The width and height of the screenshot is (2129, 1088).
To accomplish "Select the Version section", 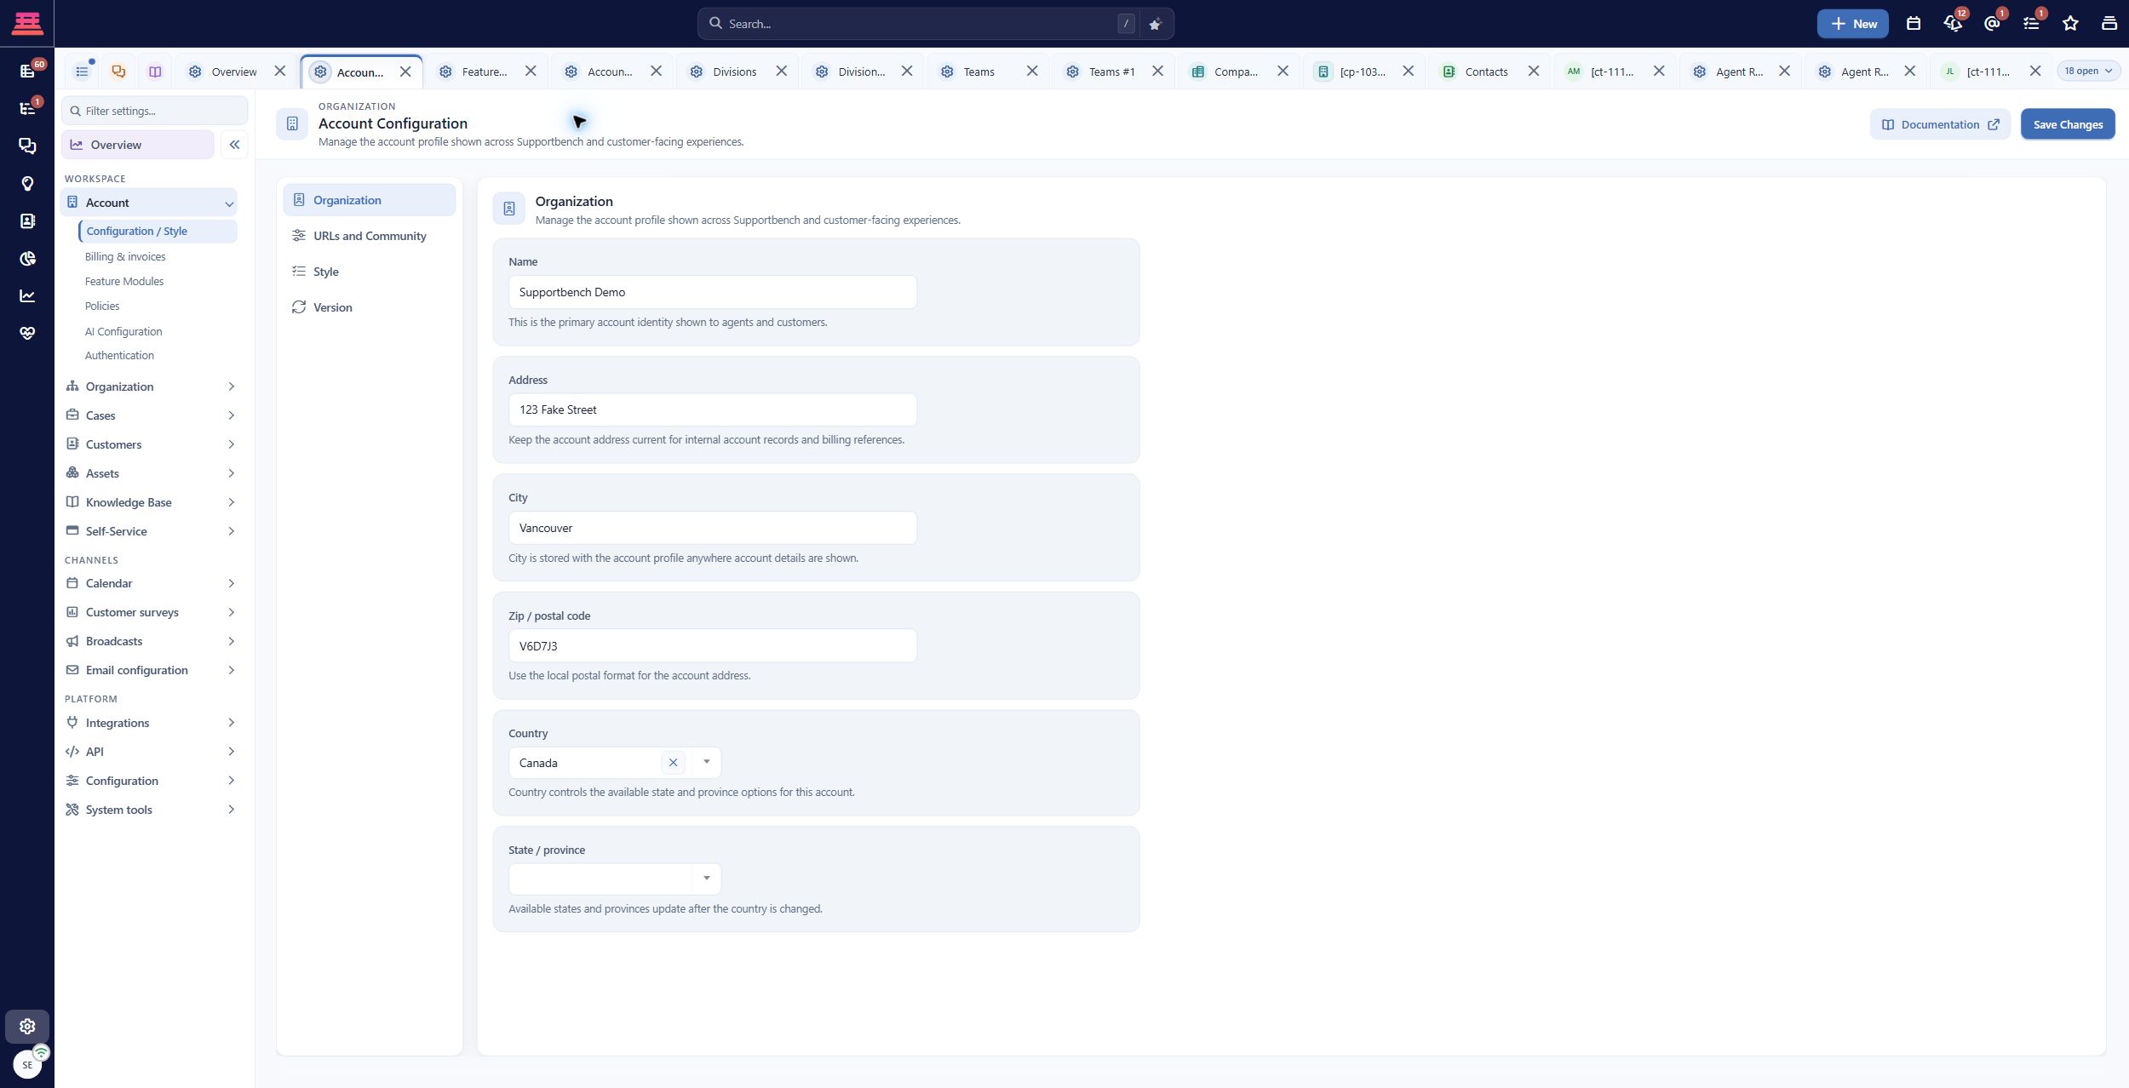I will (369, 307).
